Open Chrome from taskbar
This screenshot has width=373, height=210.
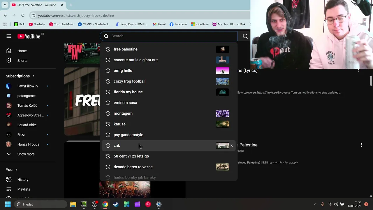tap(105, 204)
